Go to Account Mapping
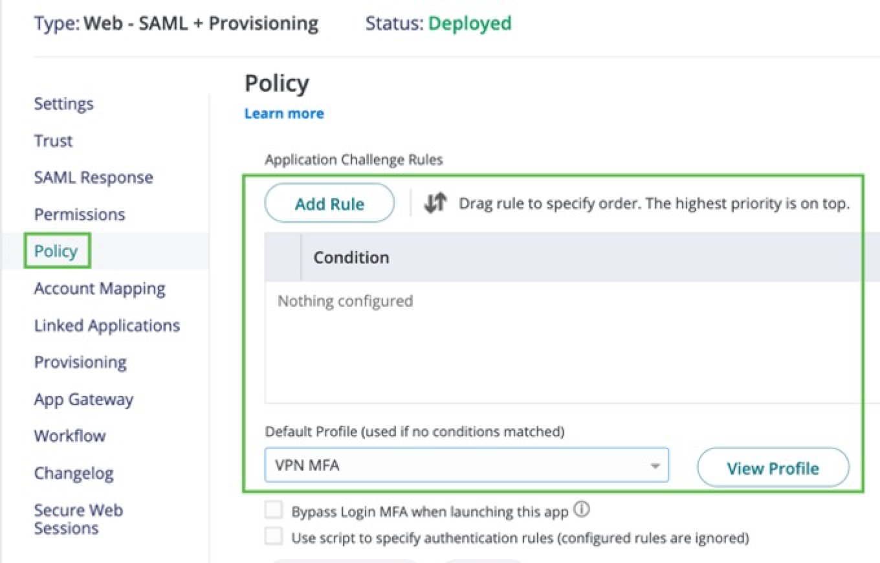 point(100,288)
